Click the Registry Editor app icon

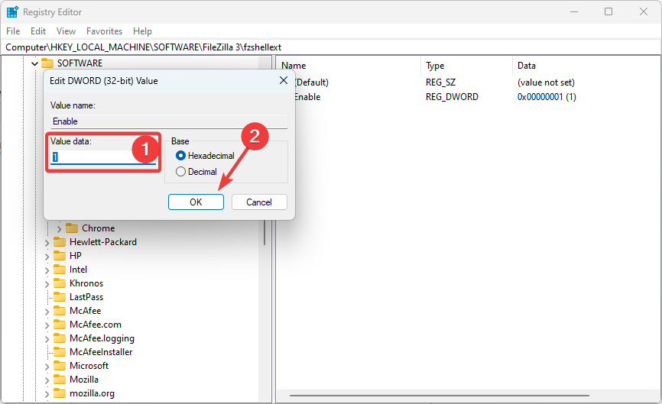coord(12,11)
